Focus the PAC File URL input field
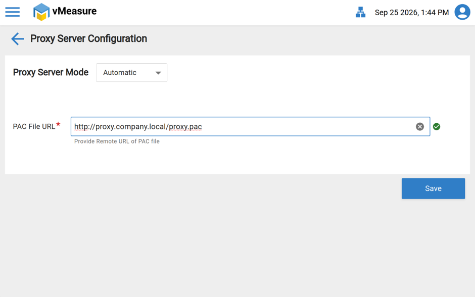 pyautogui.click(x=250, y=127)
